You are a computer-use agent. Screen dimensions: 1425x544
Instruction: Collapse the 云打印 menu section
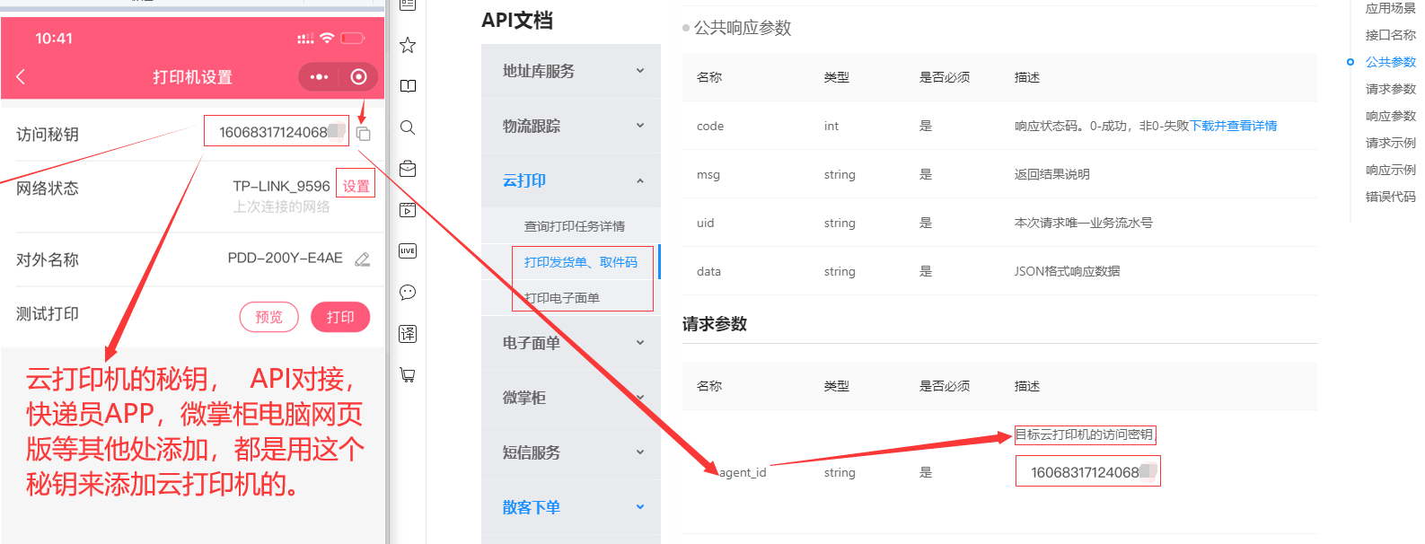[571, 180]
